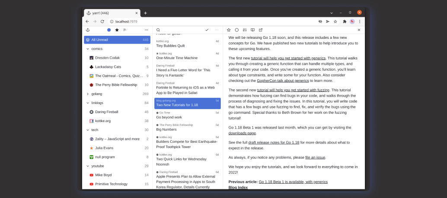The height and width of the screenshot is (198, 447).
Task: Click the 2ality feed icon
Action: 92,139
